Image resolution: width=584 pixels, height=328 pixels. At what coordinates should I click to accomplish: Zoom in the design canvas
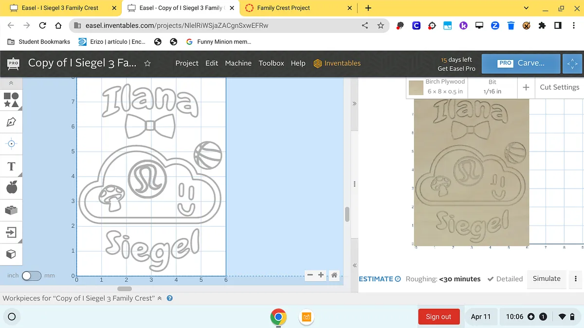(321, 275)
